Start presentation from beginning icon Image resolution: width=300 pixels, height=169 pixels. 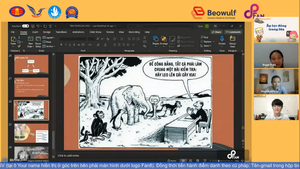50,26
